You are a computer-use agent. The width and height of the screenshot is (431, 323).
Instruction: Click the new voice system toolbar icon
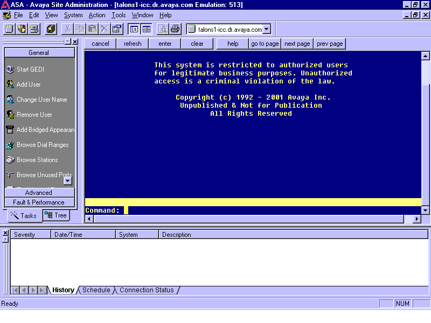click(9, 29)
